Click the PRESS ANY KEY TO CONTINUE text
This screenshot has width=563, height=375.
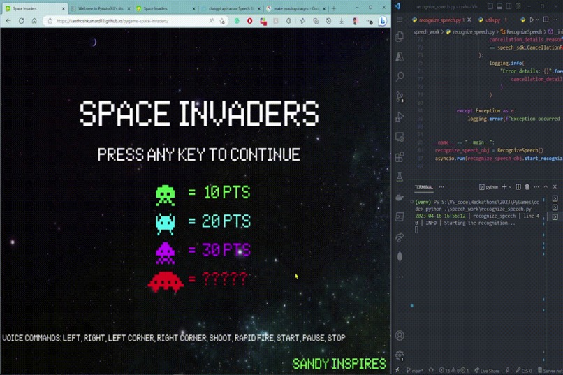[x=199, y=154]
